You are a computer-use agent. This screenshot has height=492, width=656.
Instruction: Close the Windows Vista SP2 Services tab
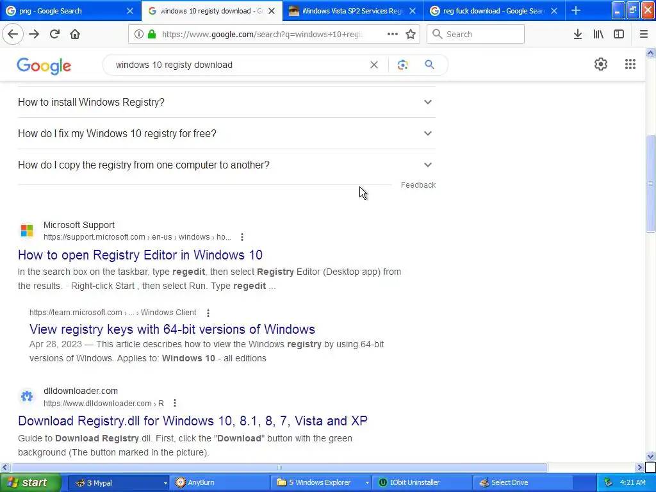point(413,11)
